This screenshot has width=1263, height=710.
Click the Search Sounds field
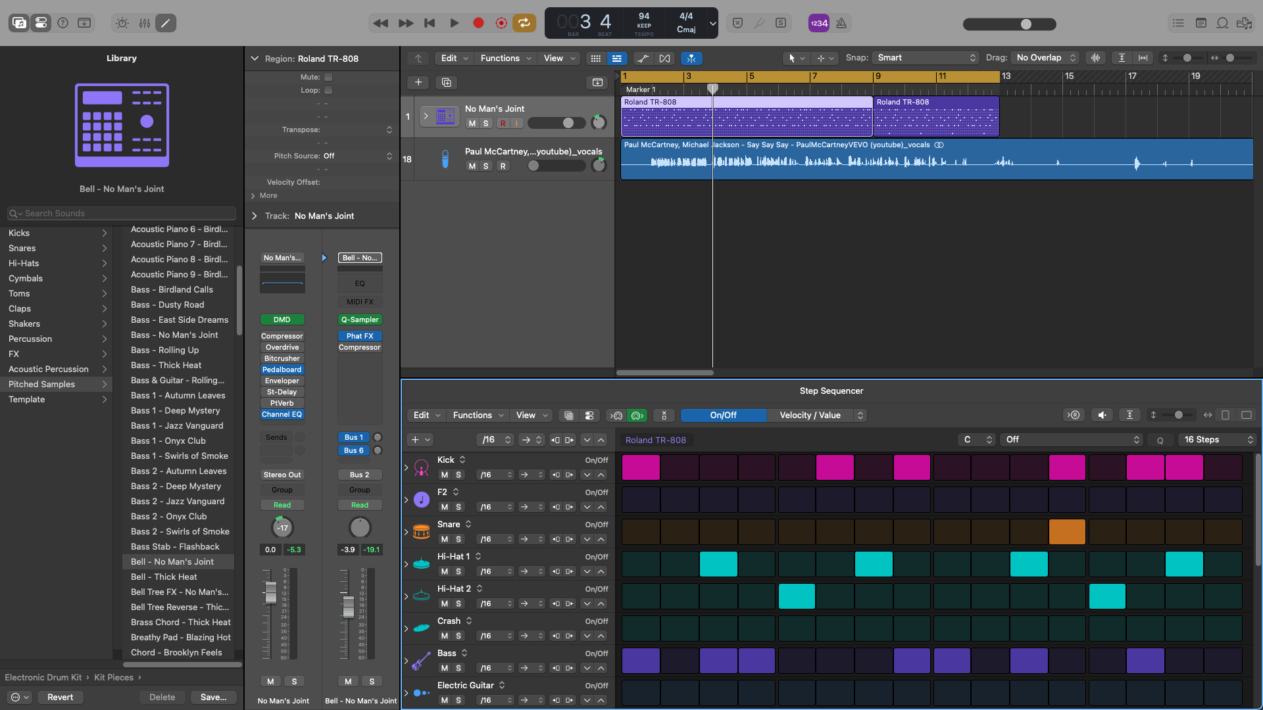coord(122,214)
